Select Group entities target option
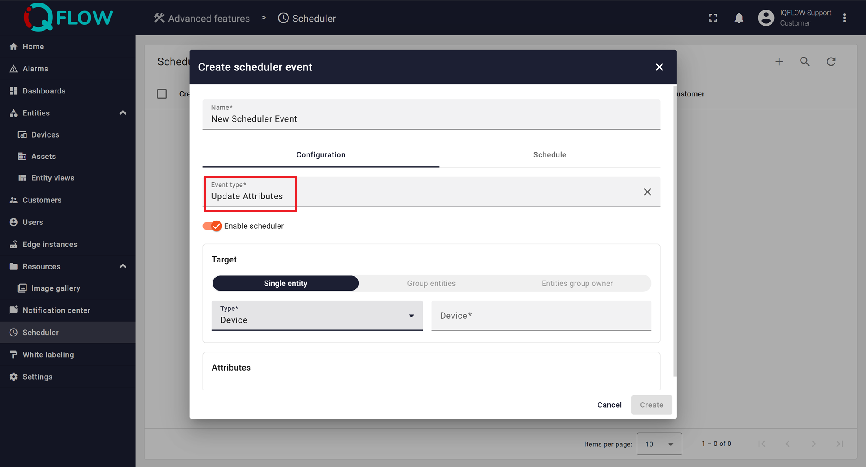 point(431,284)
